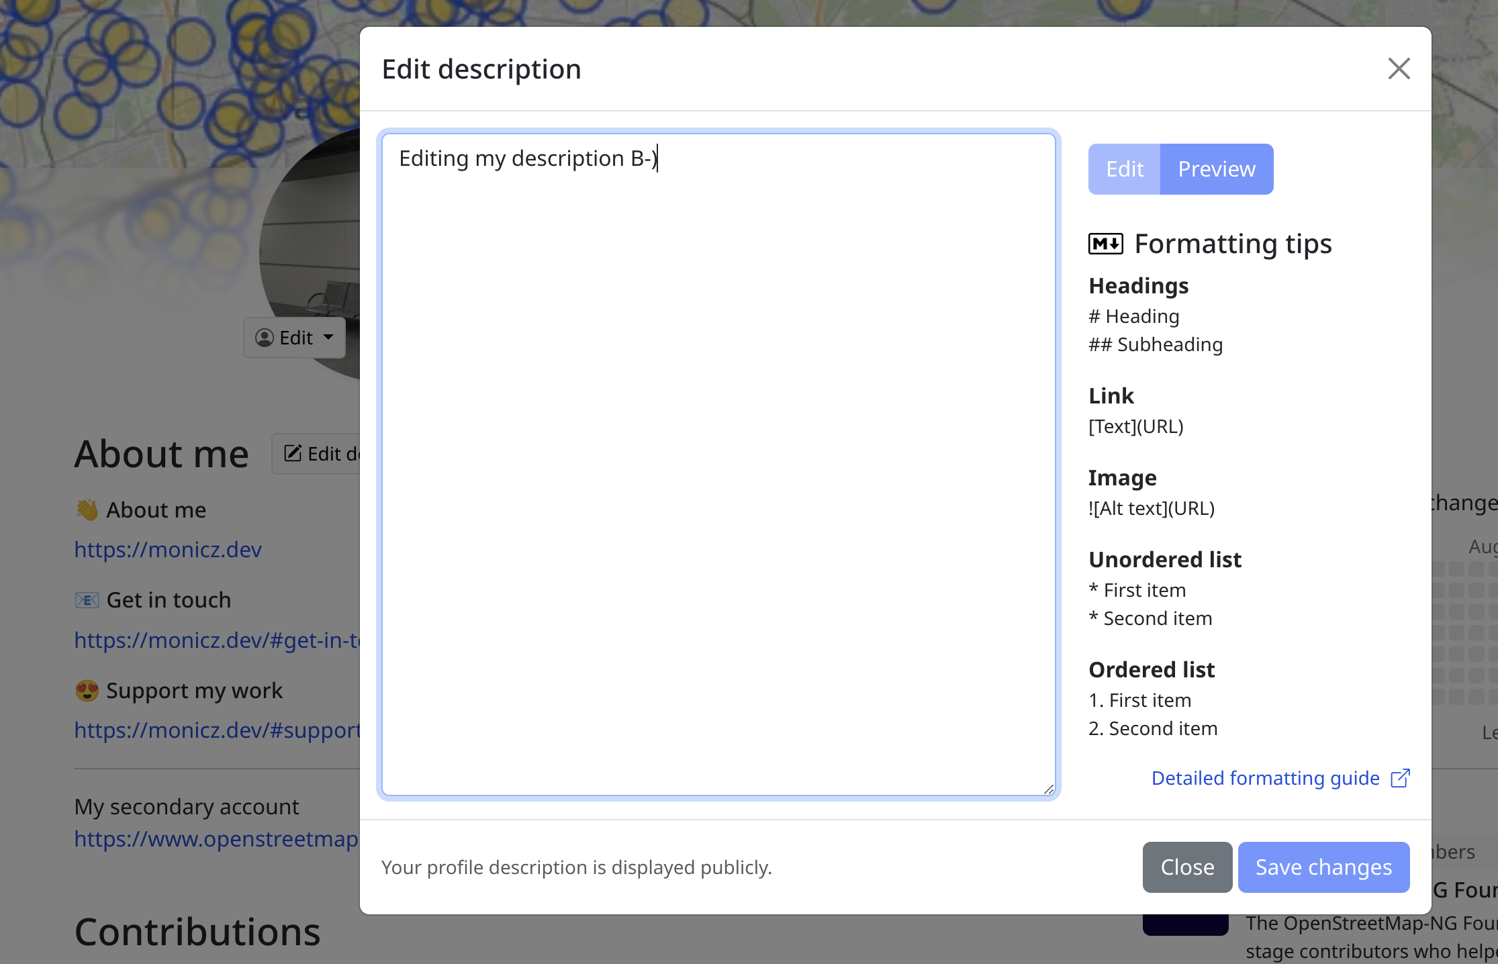Click the external link icon after formatting guide
This screenshot has height=964, width=1498.
pyautogui.click(x=1400, y=778)
